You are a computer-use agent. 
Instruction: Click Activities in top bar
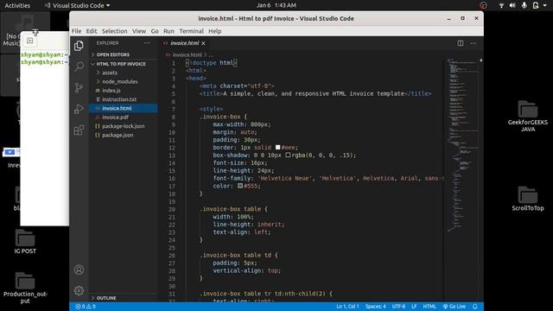[17, 5]
